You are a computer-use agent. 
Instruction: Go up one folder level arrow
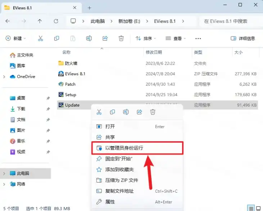[40, 21]
